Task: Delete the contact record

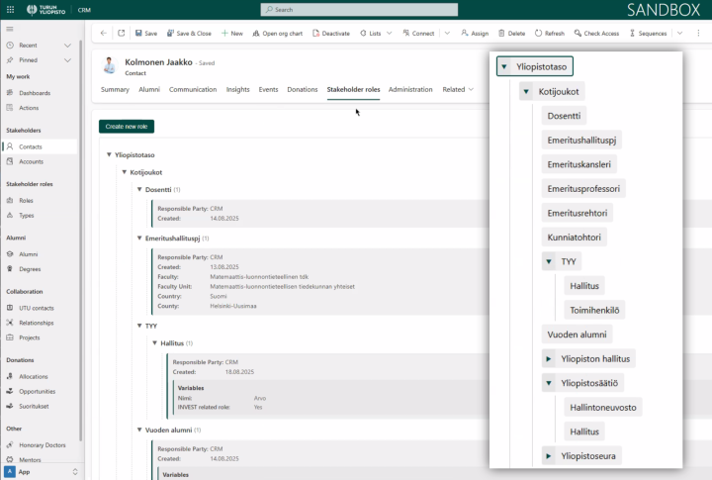Action: click(512, 34)
